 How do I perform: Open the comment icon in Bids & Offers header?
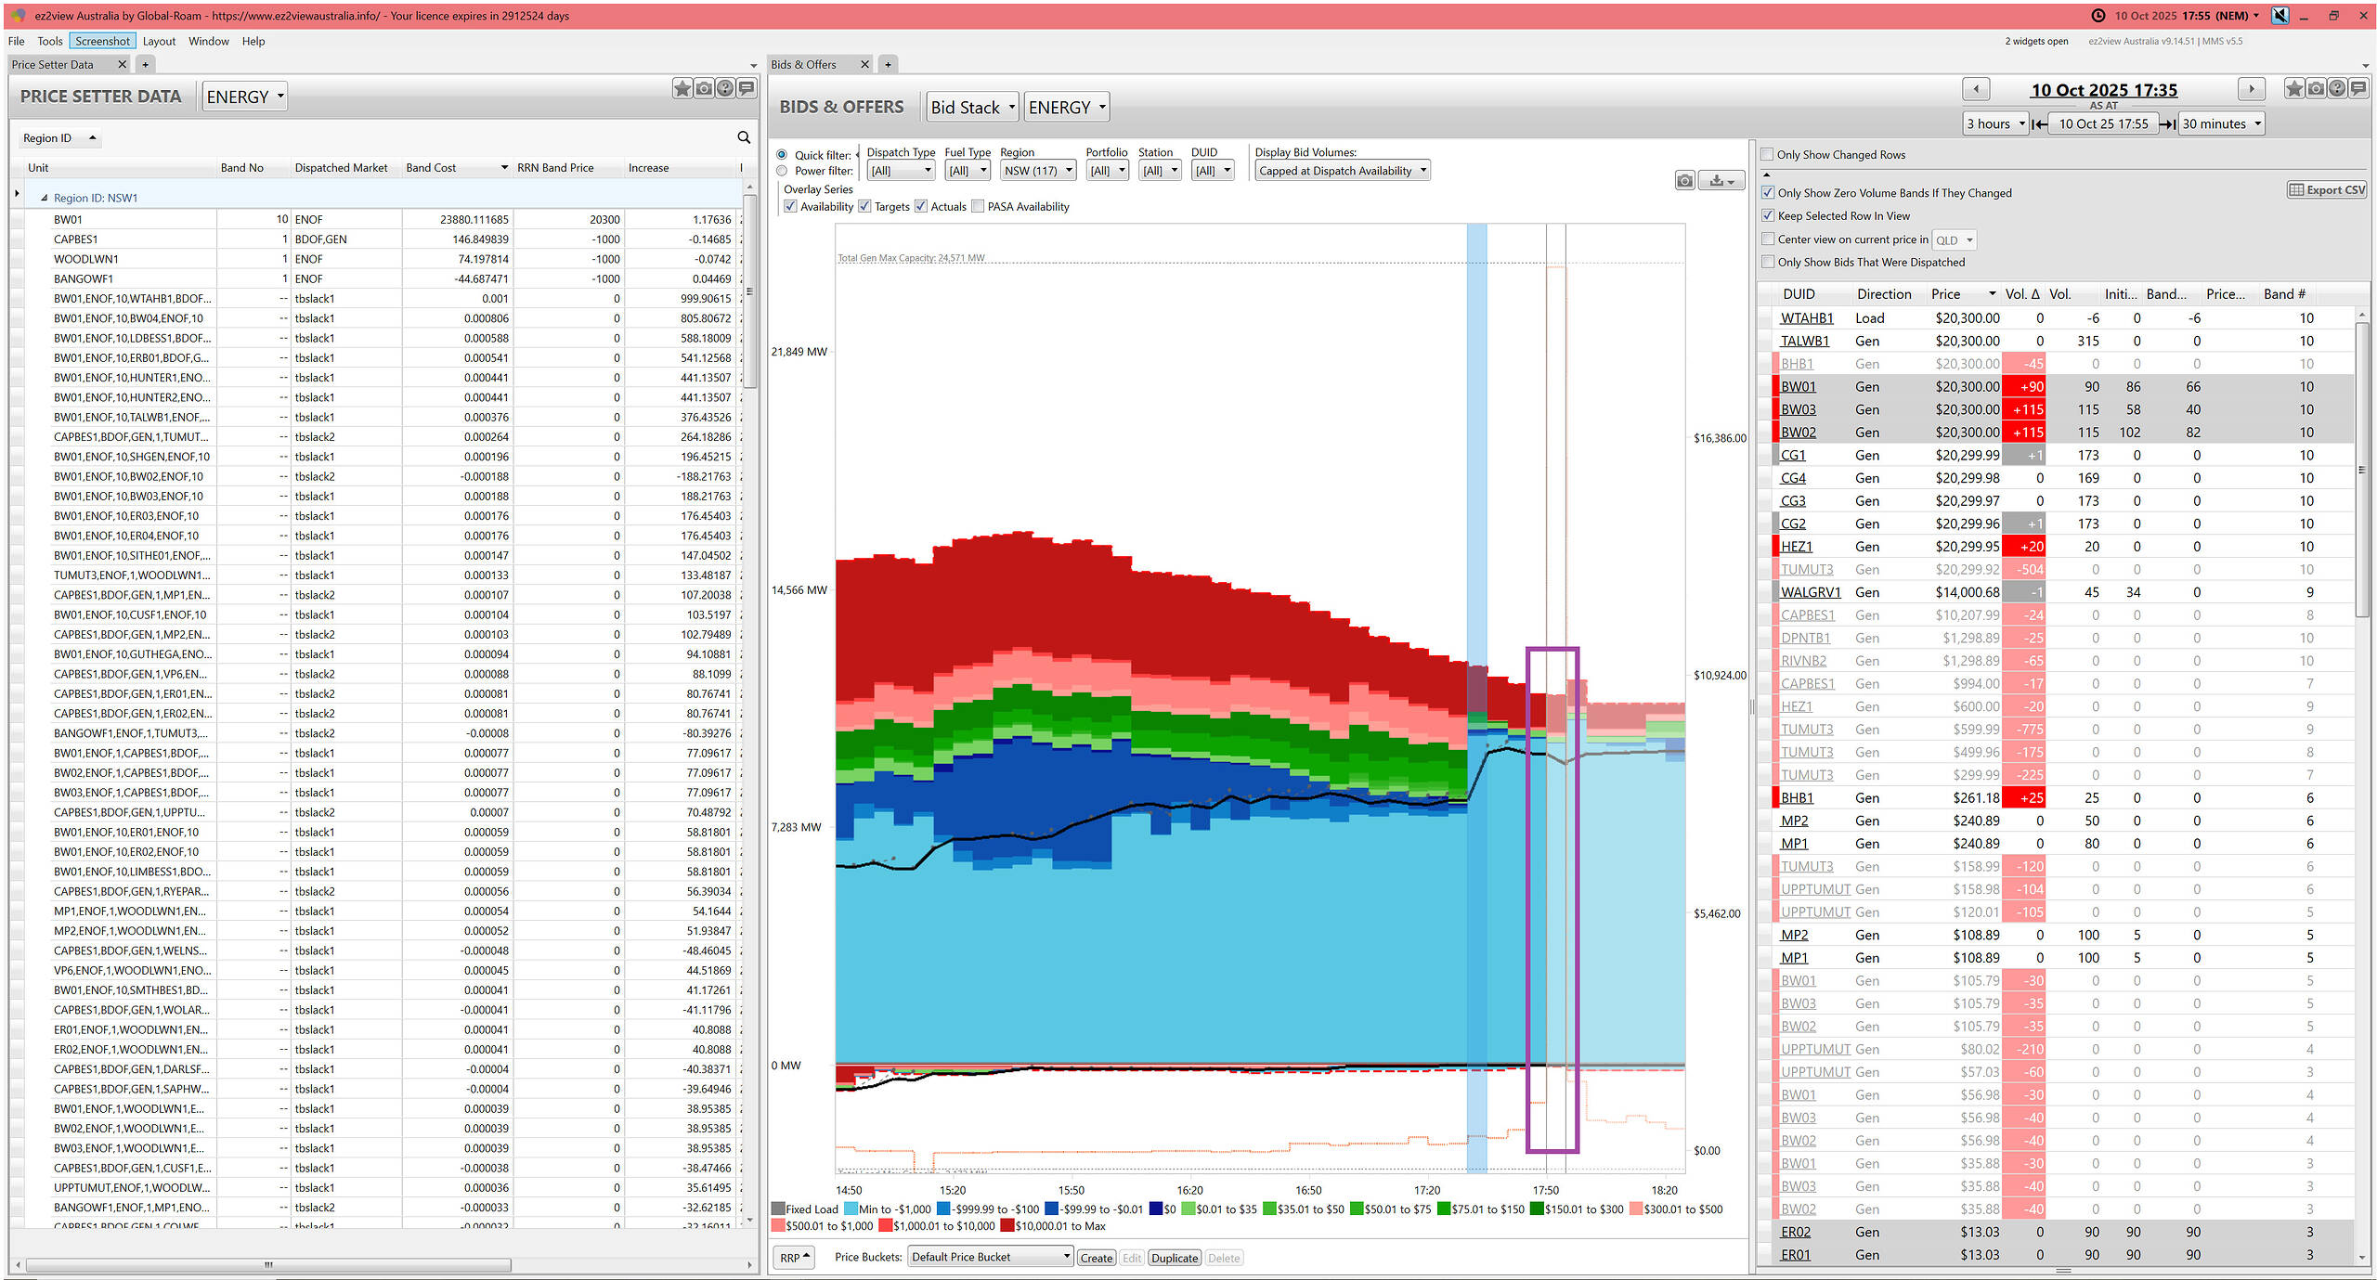2357,88
